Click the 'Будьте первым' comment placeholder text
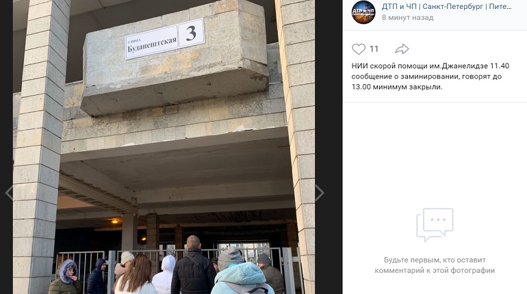 point(435,265)
